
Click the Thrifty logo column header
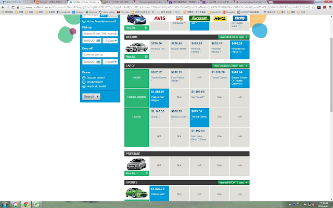[x=239, y=18]
